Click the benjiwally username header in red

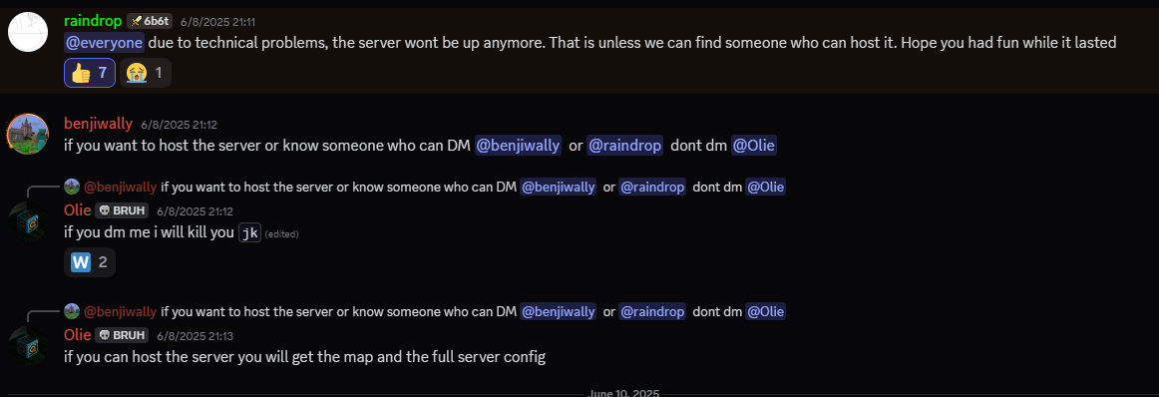coord(99,125)
